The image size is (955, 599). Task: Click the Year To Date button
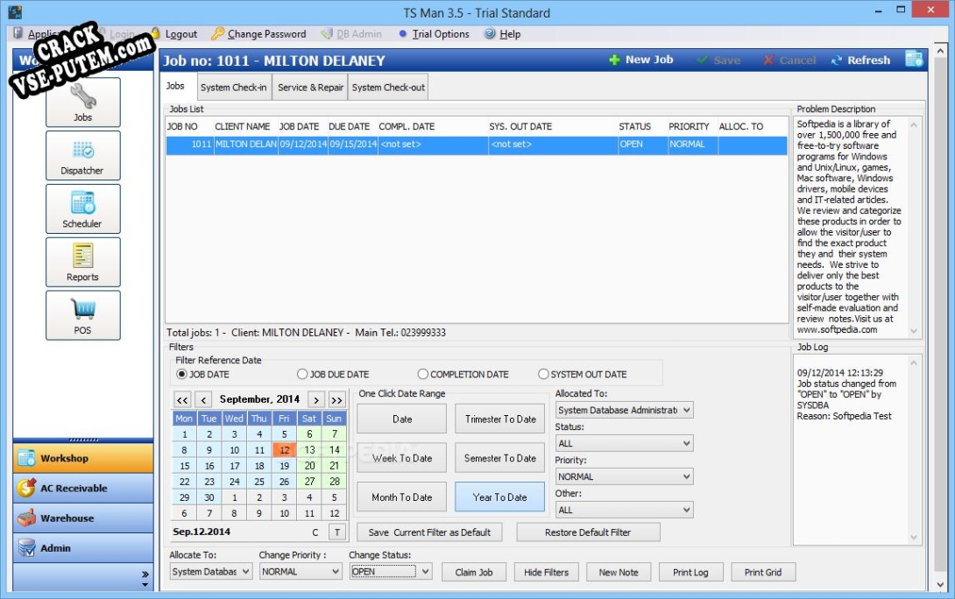(x=499, y=497)
